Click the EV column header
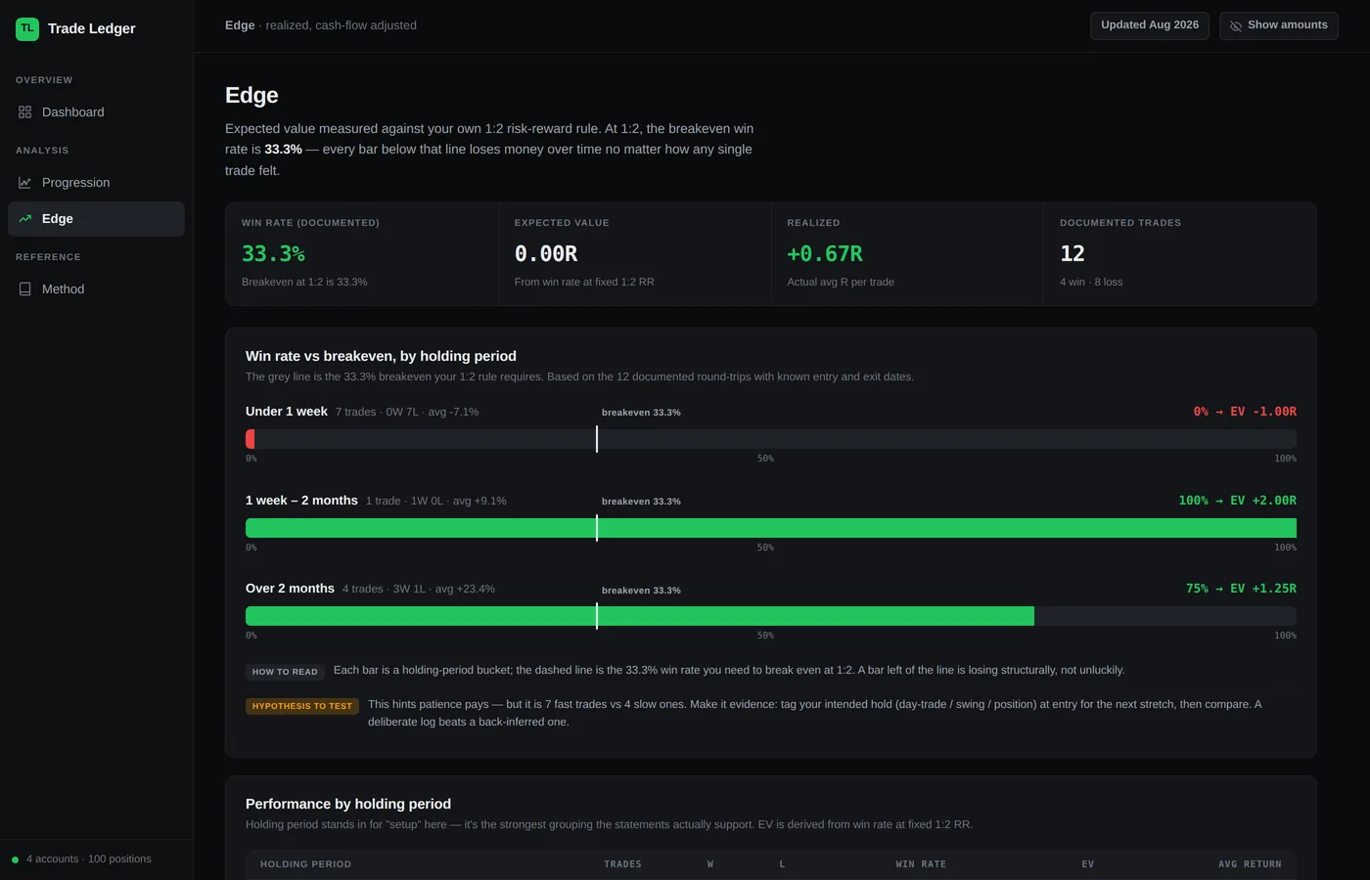 tap(1088, 864)
